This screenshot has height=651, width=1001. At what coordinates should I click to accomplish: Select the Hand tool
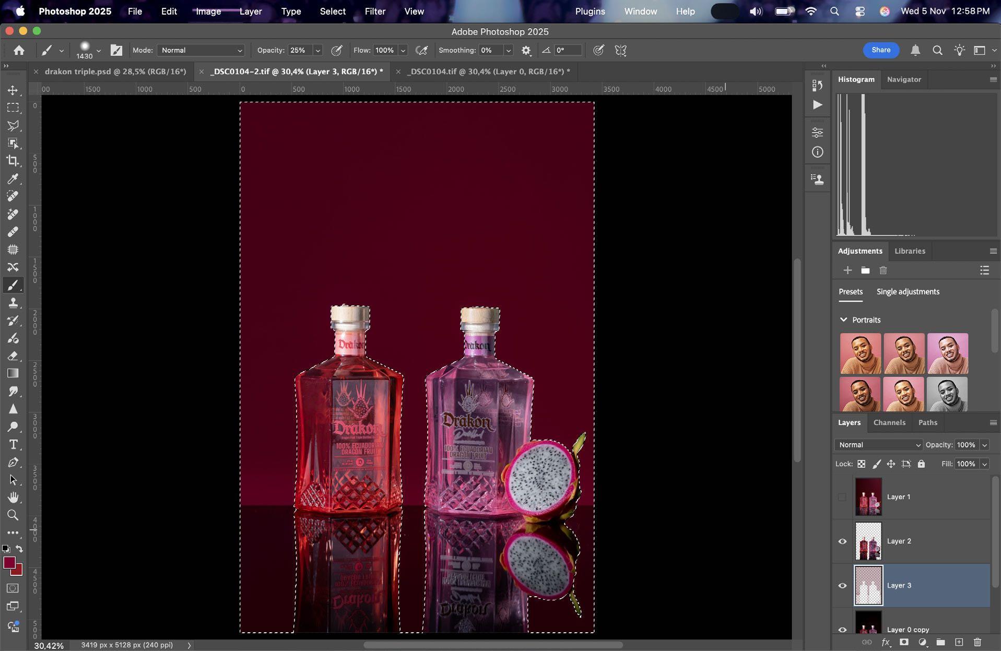[13, 497]
